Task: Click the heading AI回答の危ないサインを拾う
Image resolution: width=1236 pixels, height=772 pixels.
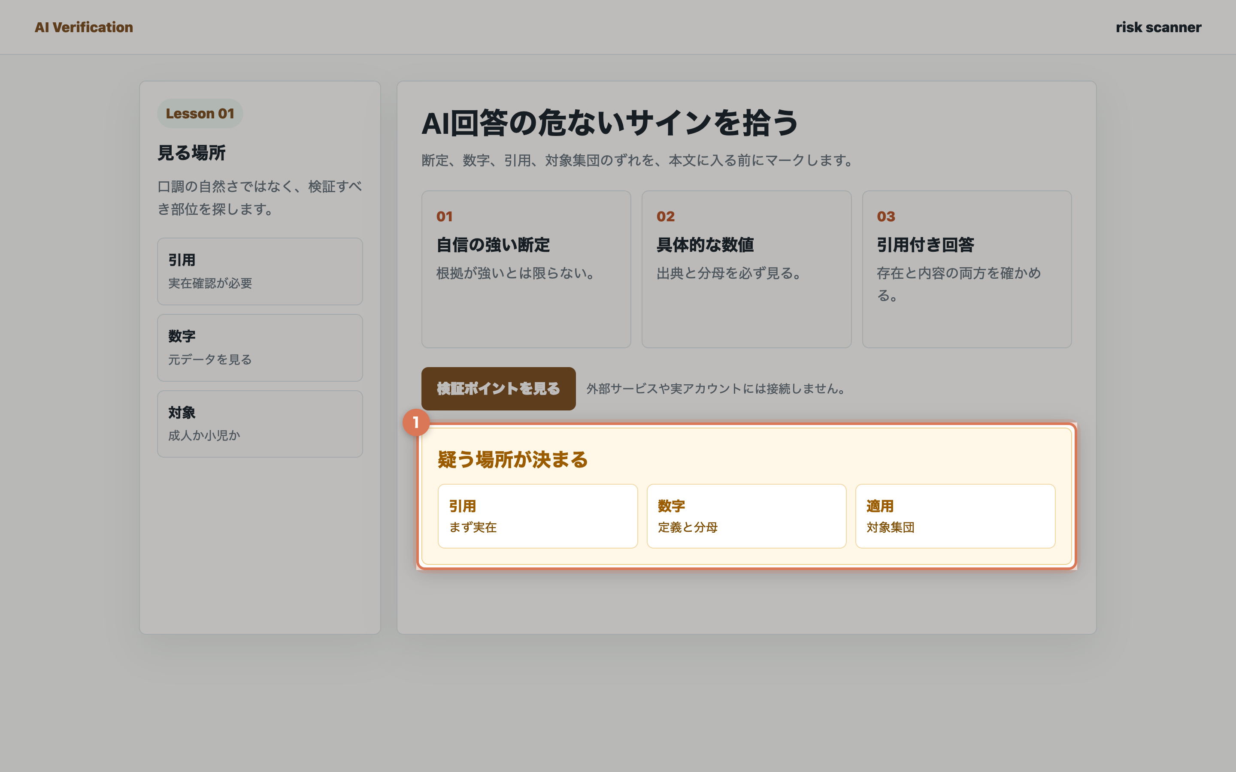Action: [610, 123]
